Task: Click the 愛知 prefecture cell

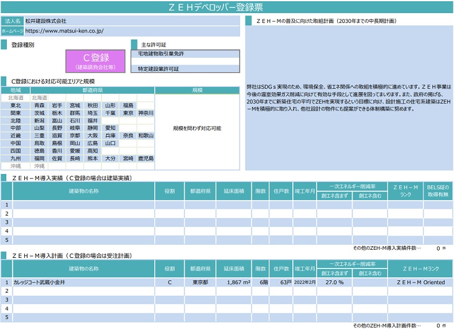Action: 110,128
